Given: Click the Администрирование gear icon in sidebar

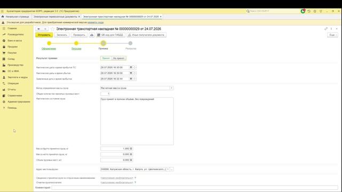Looking at the screenshot, I should [4, 102].
